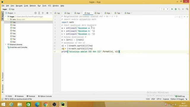
Task: Click the Stop run icon in toolbar
Action: 183,9
